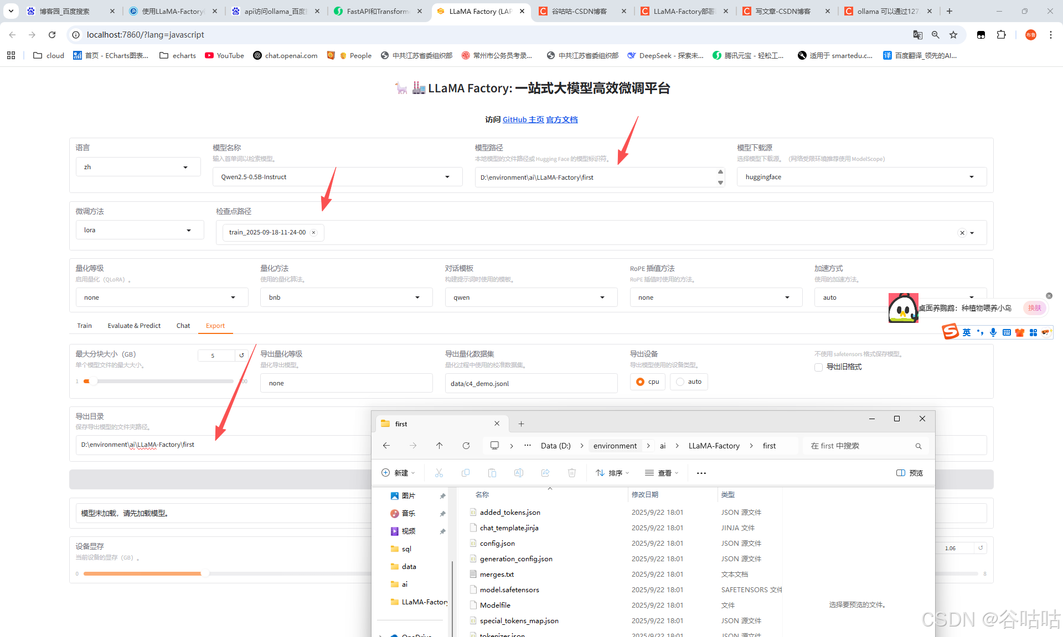Go back in the first Explorer window
The image size is (1063, 637).
[x=386, y=446]
